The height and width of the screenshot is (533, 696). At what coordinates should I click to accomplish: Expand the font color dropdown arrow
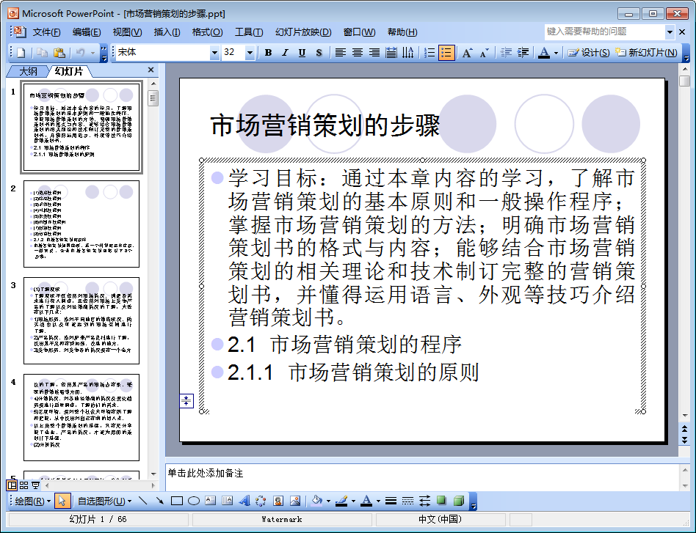point(557,53)
